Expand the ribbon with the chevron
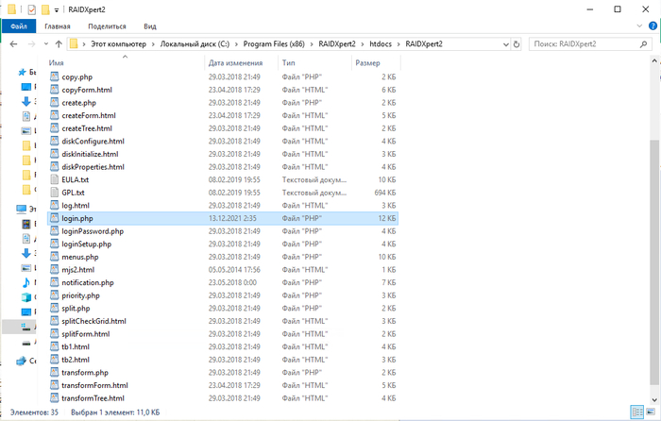The height and width of the screenshot is (421, 661). click(x=639, y=26)
